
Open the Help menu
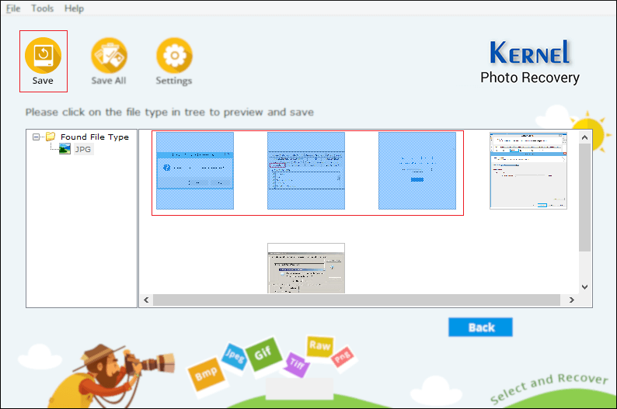74,8
